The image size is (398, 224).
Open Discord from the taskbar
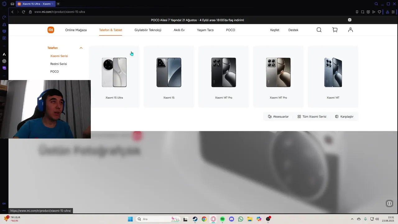[231, 219]
